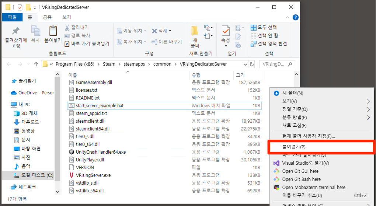Click the 삭제 delete X icon
Screen dimensions: 376x206
pyautogui.click(x=154, y=31)
